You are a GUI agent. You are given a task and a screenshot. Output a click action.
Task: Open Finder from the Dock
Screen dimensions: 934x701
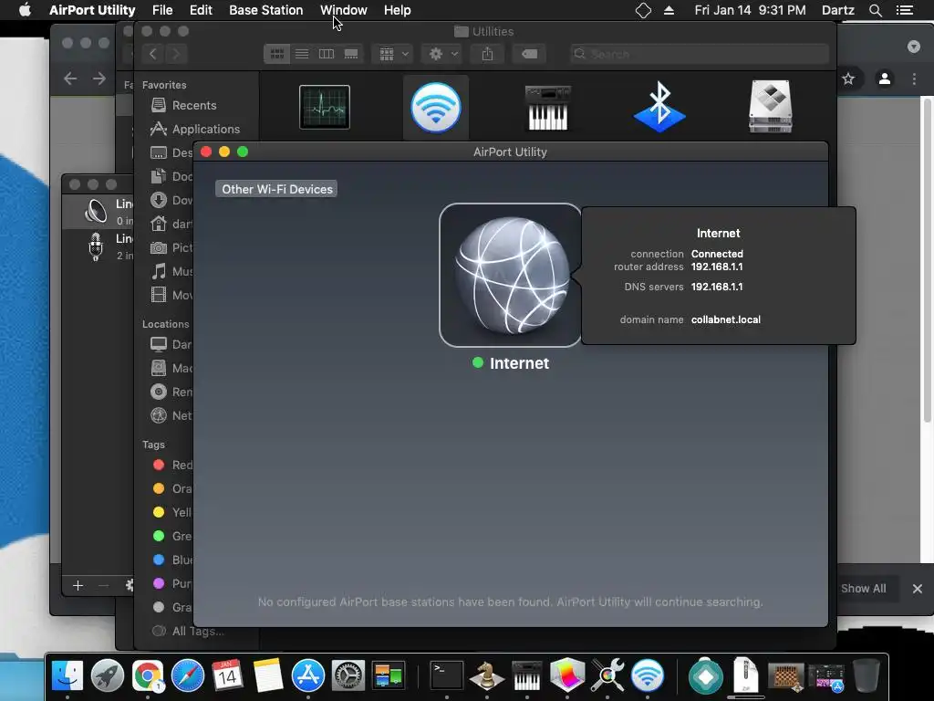click(67, 676)
